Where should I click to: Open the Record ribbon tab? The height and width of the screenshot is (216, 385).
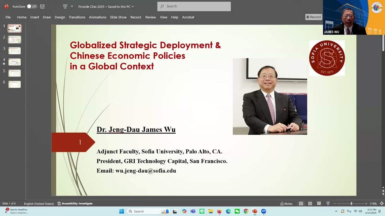pos(136,17)
